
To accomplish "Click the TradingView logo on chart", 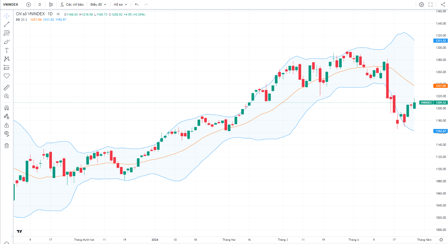I will 19,231.
